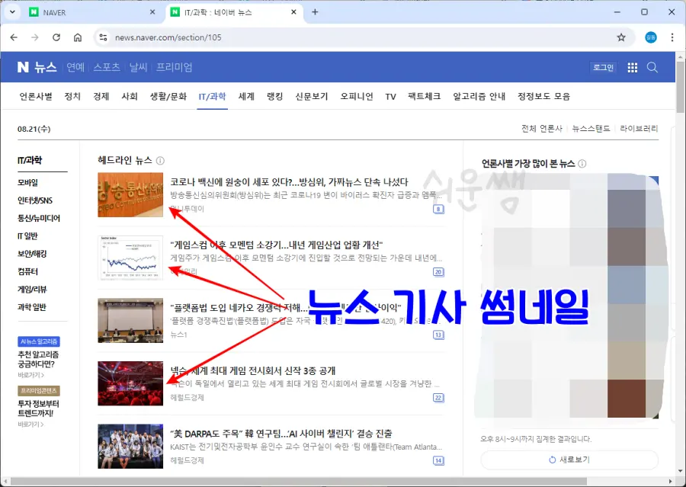Open the Naver services grid icon
The width and height of the screenshot is (686, 487).
click(x=633, y=67)
